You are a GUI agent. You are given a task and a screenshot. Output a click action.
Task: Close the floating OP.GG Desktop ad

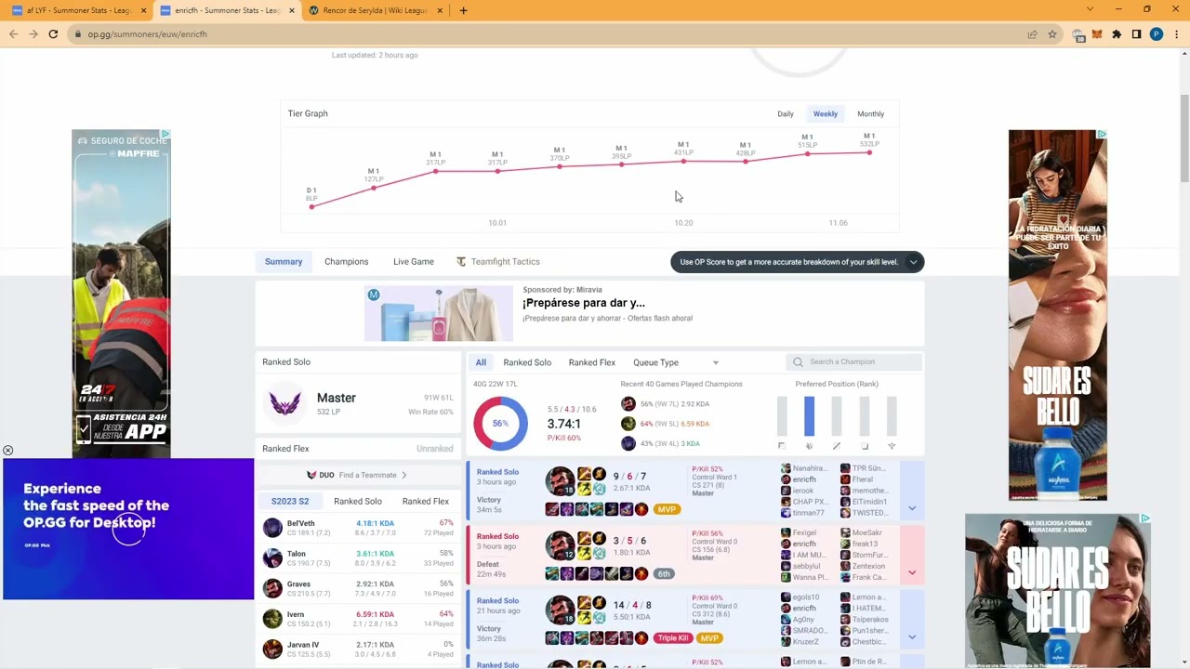coord(7,451)
